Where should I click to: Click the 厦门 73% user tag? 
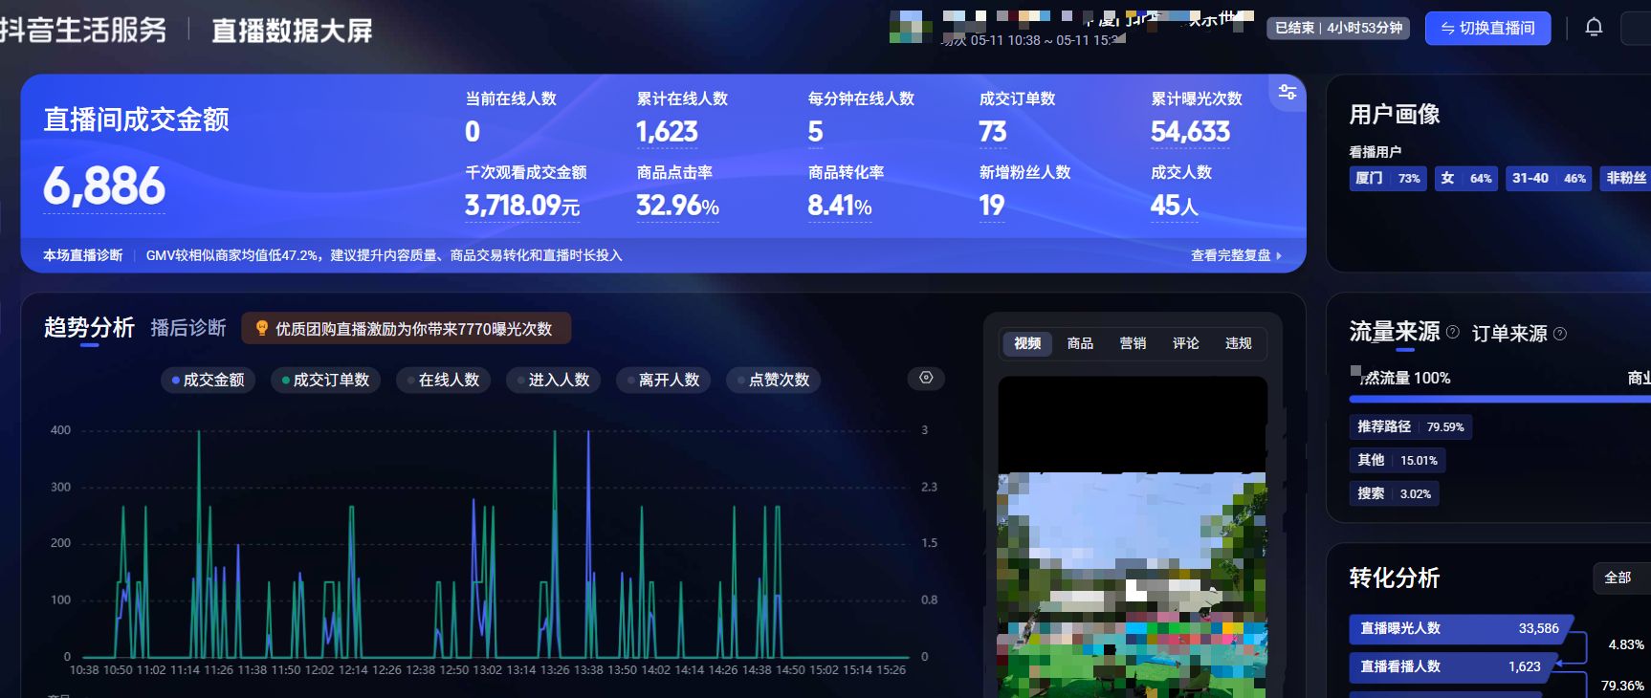click(1388, 178)
